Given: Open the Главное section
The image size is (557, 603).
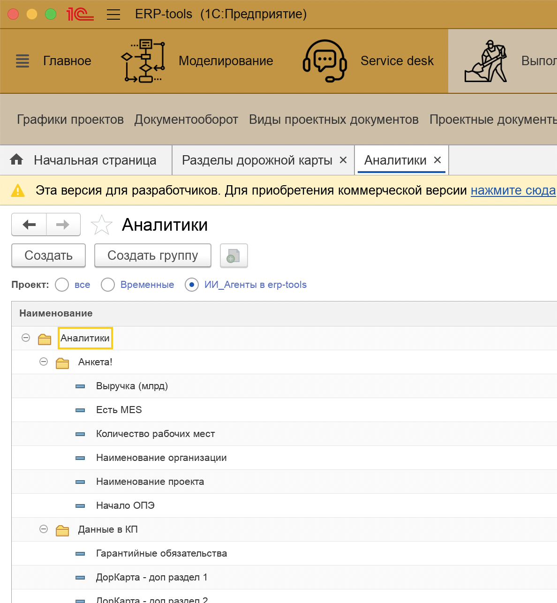Looking at the screenshot, I should pos(67,61).
